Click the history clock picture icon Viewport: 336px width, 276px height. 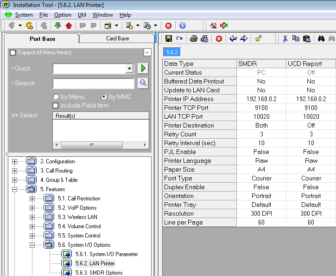click(x=147, y=26)
